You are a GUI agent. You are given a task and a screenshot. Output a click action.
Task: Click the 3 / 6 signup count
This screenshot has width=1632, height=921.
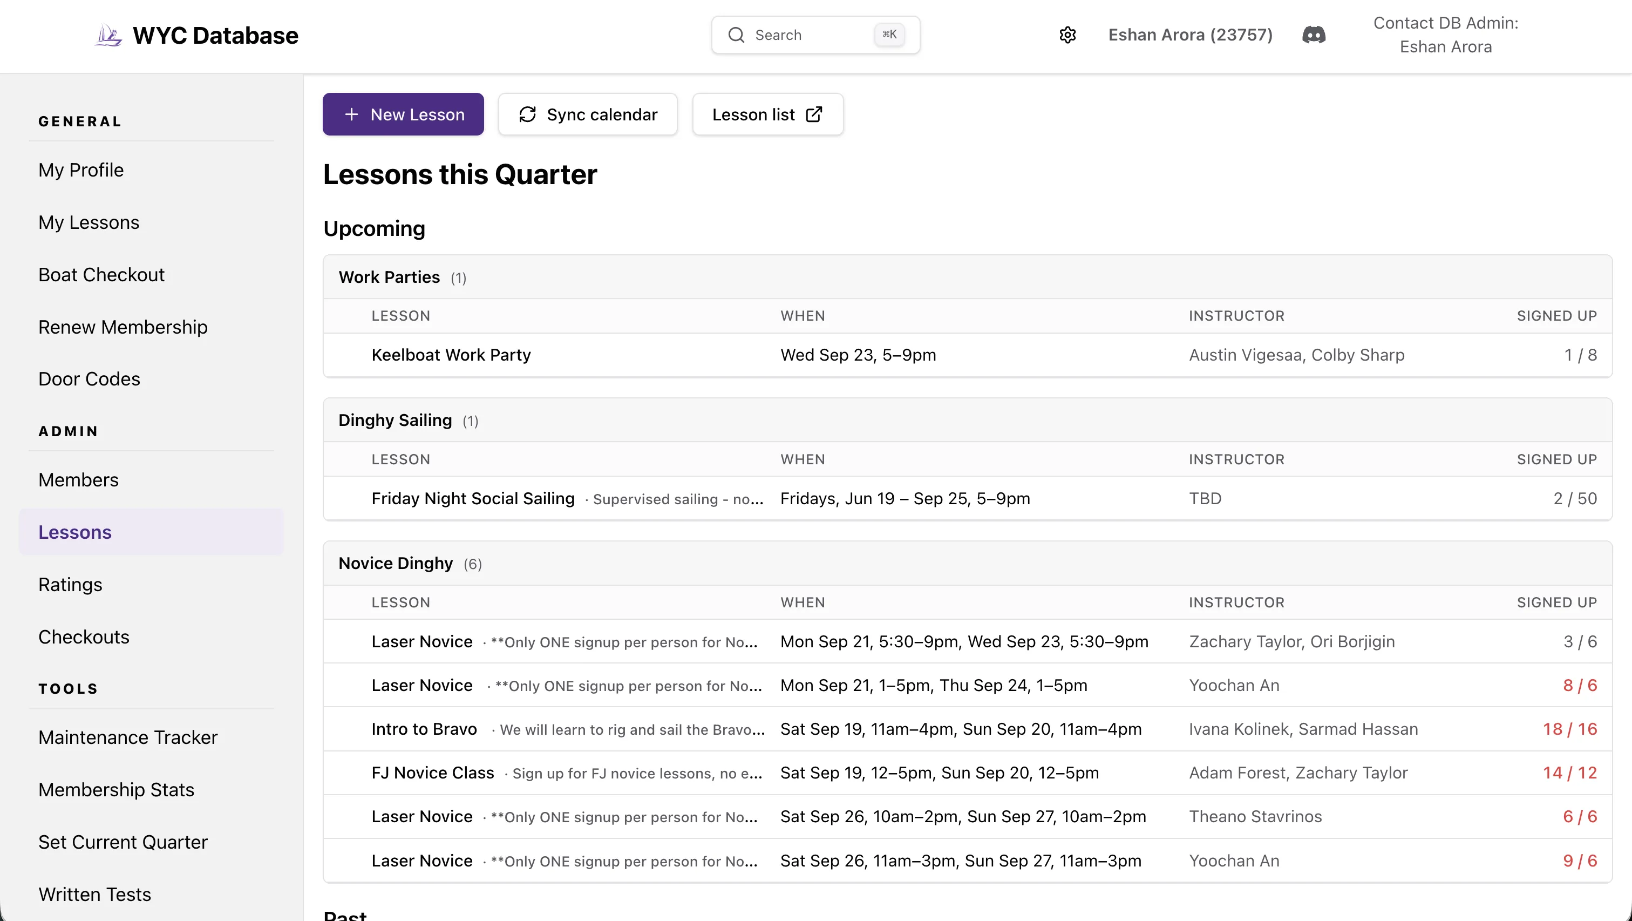1580,641
